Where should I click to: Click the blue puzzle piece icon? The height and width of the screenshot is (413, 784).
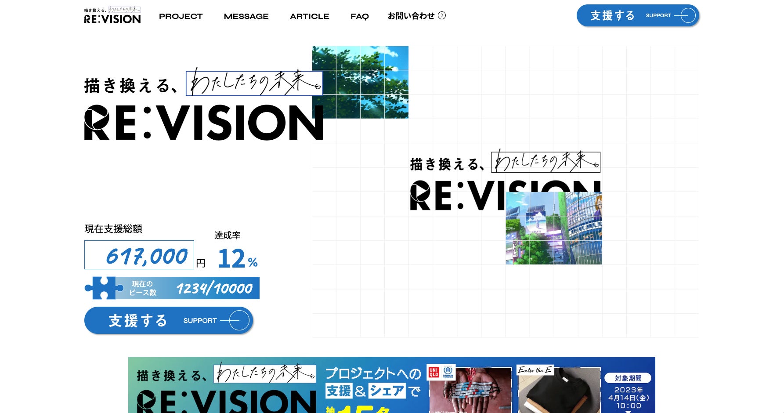(x=104, y=288)
